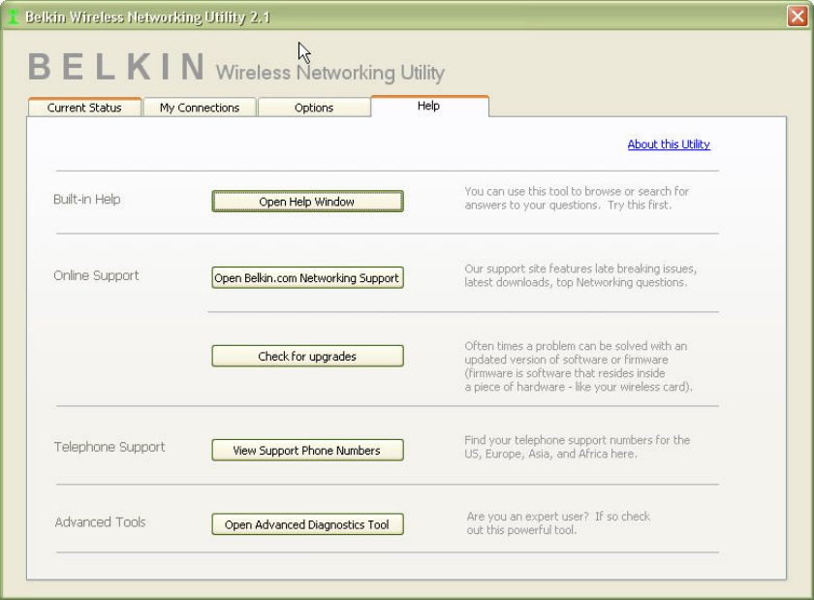Open the My Connections tab
814x600 pixels.
[200, 108]
